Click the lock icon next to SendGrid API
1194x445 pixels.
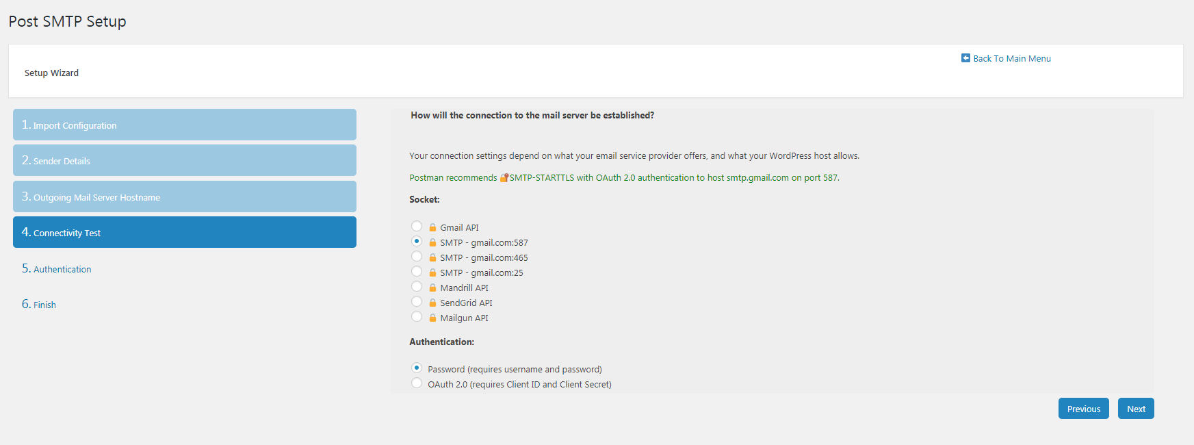pos(432,303)
